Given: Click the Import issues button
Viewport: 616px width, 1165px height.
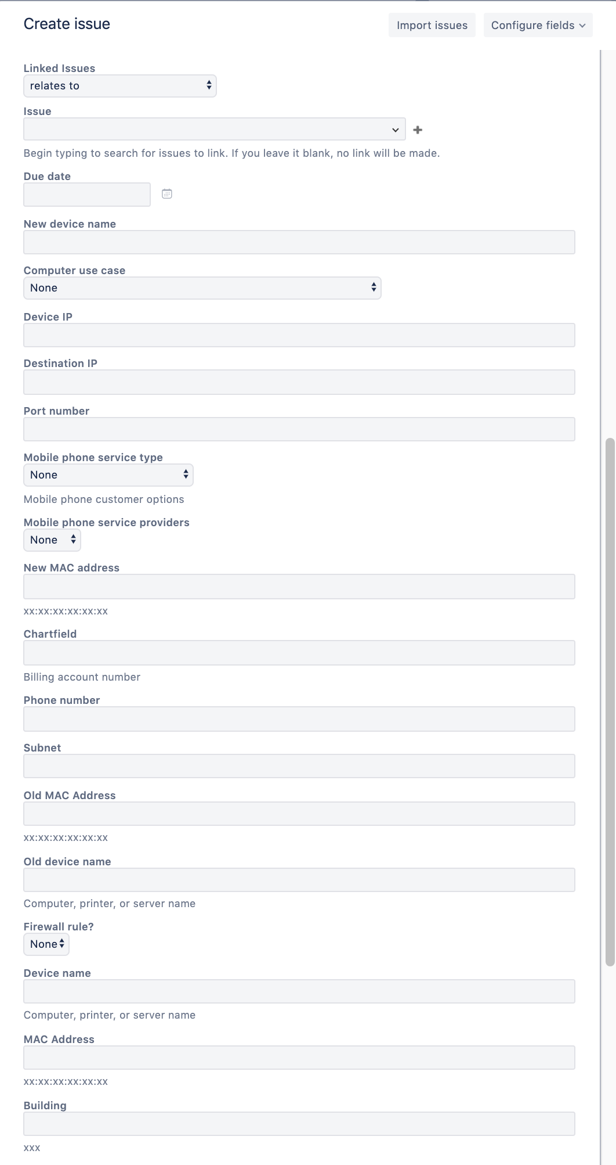Looking at the screenshot, I should click(x=432, y=25).
